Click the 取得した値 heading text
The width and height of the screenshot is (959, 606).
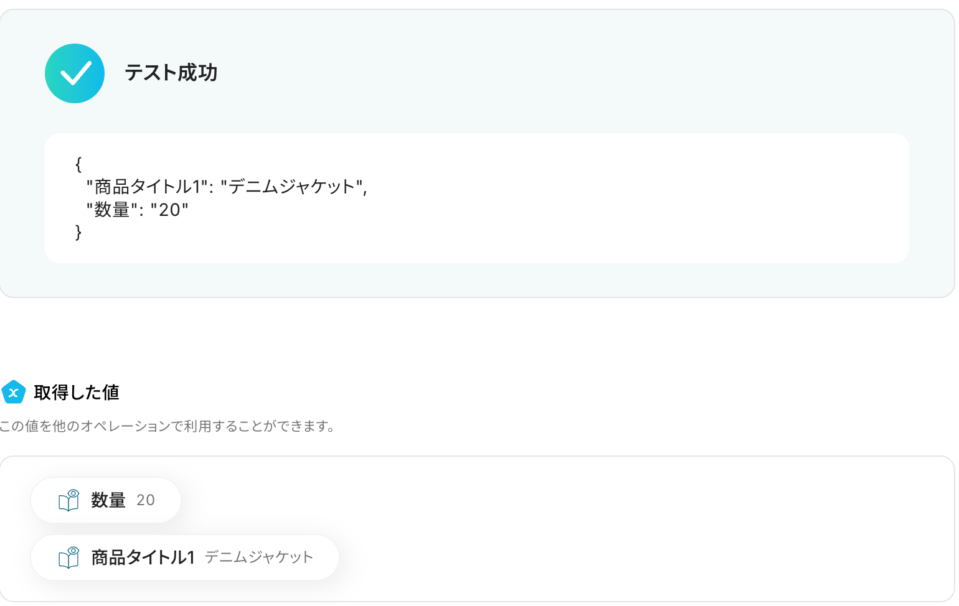pos(76,393)
